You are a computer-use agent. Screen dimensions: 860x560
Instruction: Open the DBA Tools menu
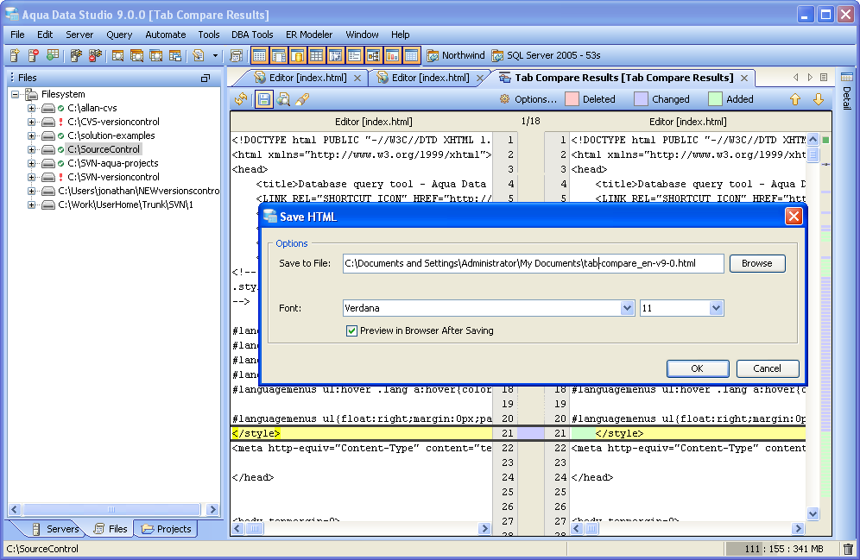tap(252, 35)
